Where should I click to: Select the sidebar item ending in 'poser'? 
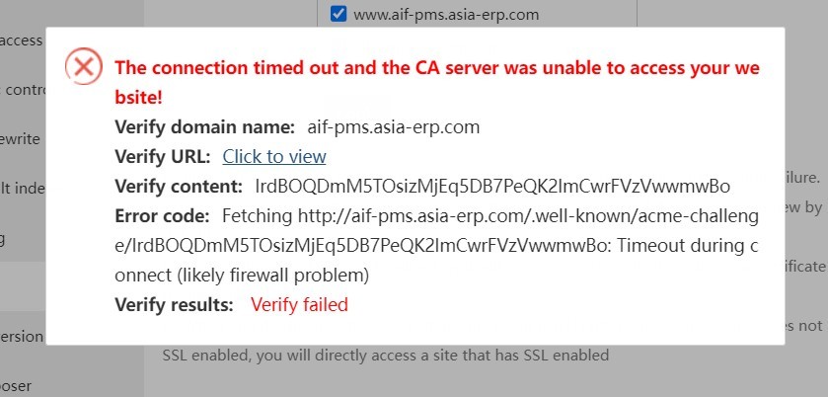pyautogui.click(x=18, y=385)
